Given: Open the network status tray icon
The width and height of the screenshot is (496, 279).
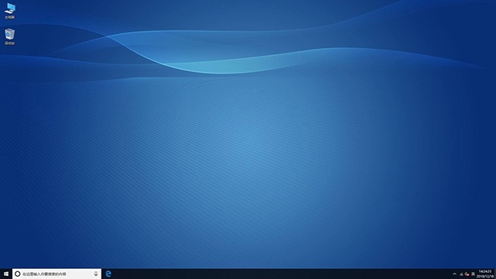Looking at the screenshot, I should (461, 274).
